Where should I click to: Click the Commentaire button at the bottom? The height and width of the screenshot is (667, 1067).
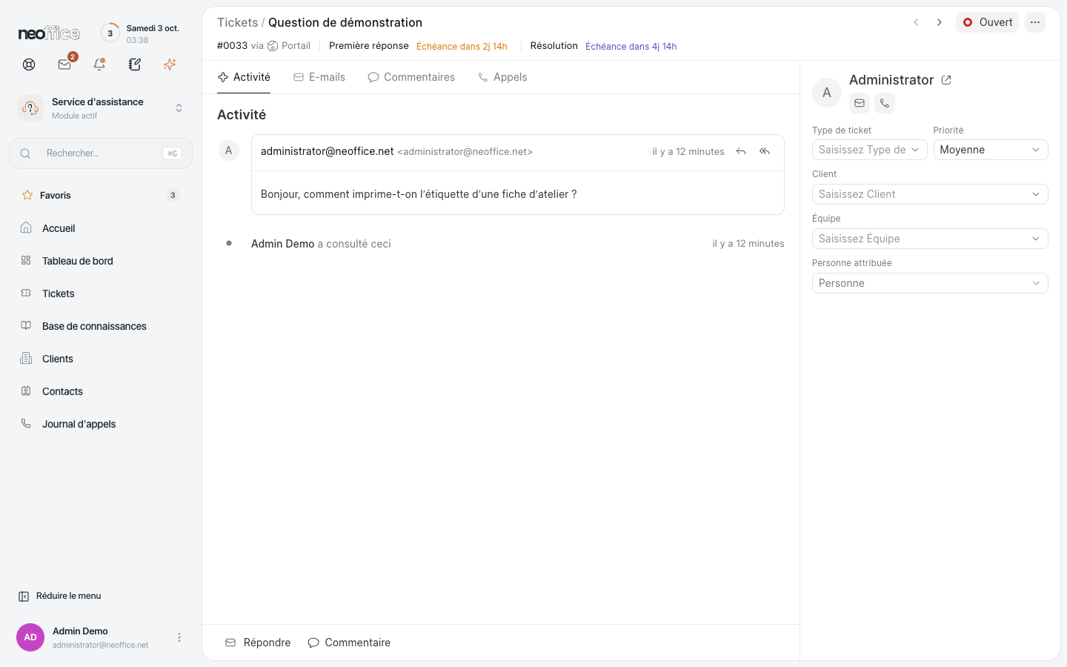click(349, 643)
